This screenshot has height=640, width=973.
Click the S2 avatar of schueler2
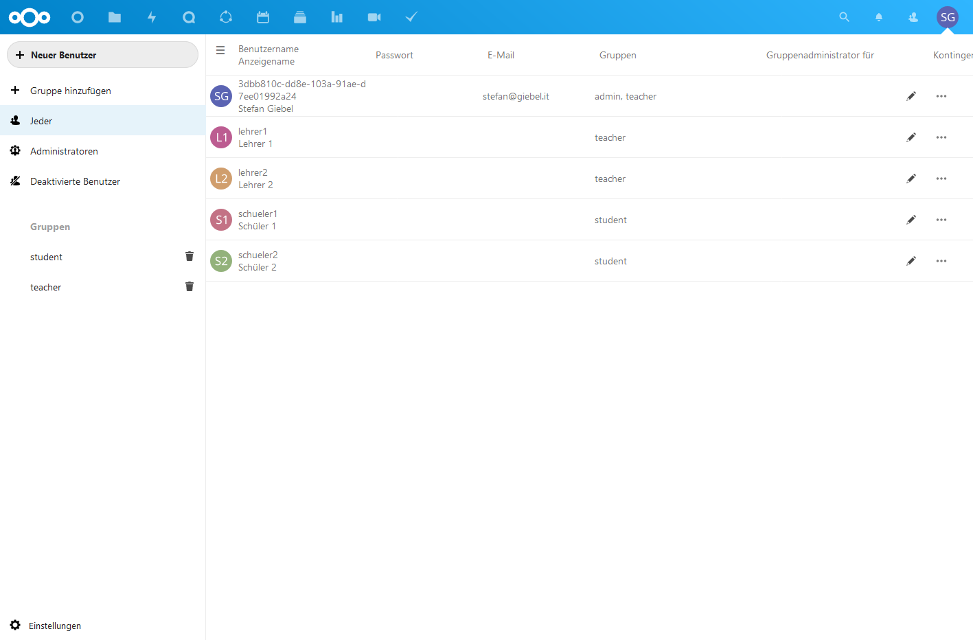pos(221,261)
